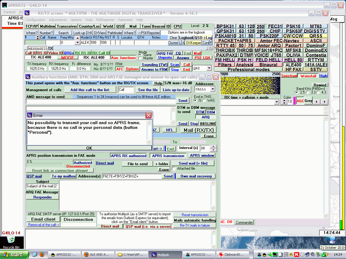Click the Direct mail link
Image resolution: width=346 pixels, height=259 pixels.
(105, 163)
